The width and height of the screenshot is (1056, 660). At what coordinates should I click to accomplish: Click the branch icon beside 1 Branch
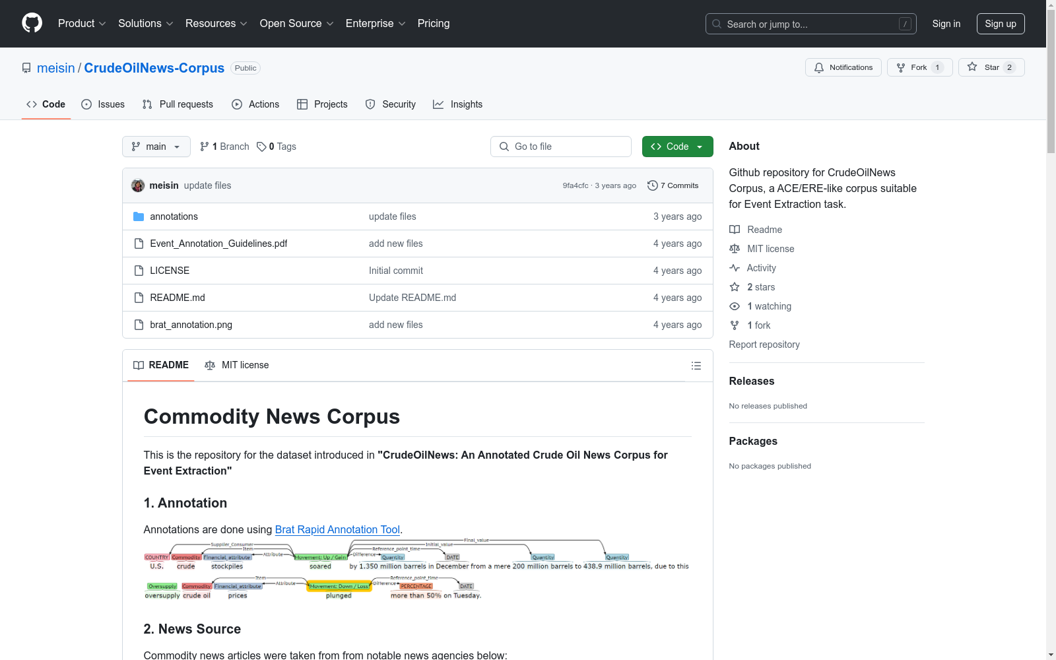pos(205,147)
